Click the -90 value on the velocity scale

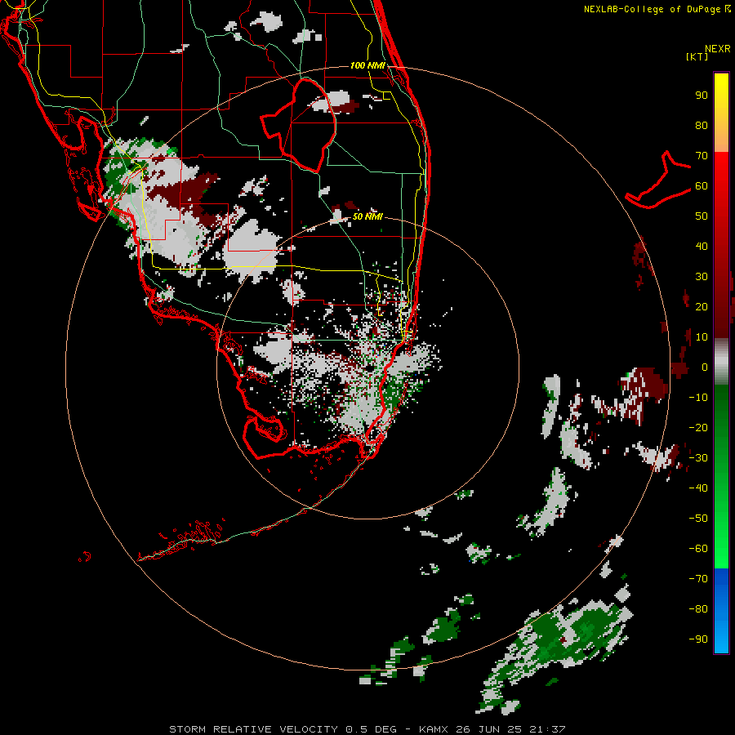pyautogui.click(x=698, y=639)
